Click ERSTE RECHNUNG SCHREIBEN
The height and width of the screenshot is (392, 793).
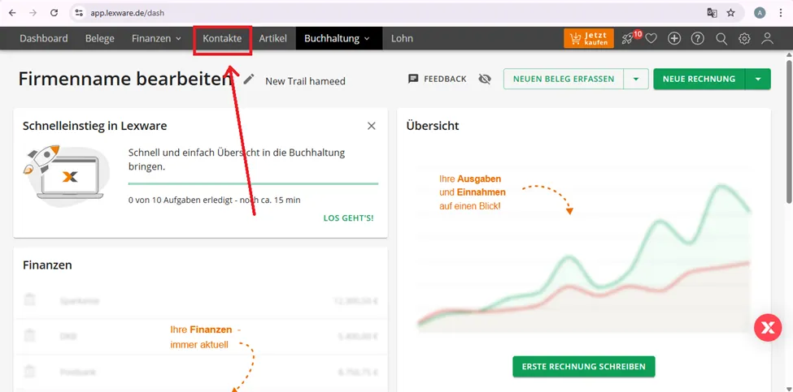tap(584, 367)
